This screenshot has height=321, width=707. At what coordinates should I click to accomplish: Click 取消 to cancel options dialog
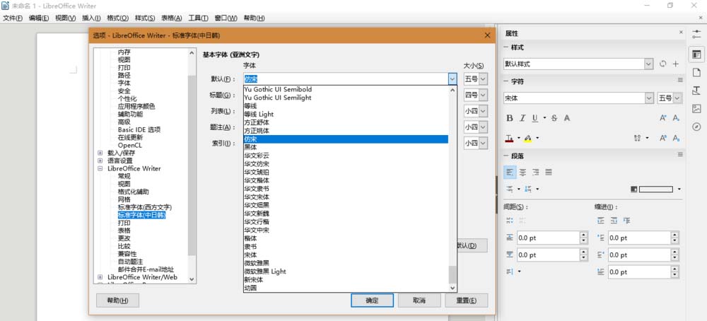(x=419, y=300)
